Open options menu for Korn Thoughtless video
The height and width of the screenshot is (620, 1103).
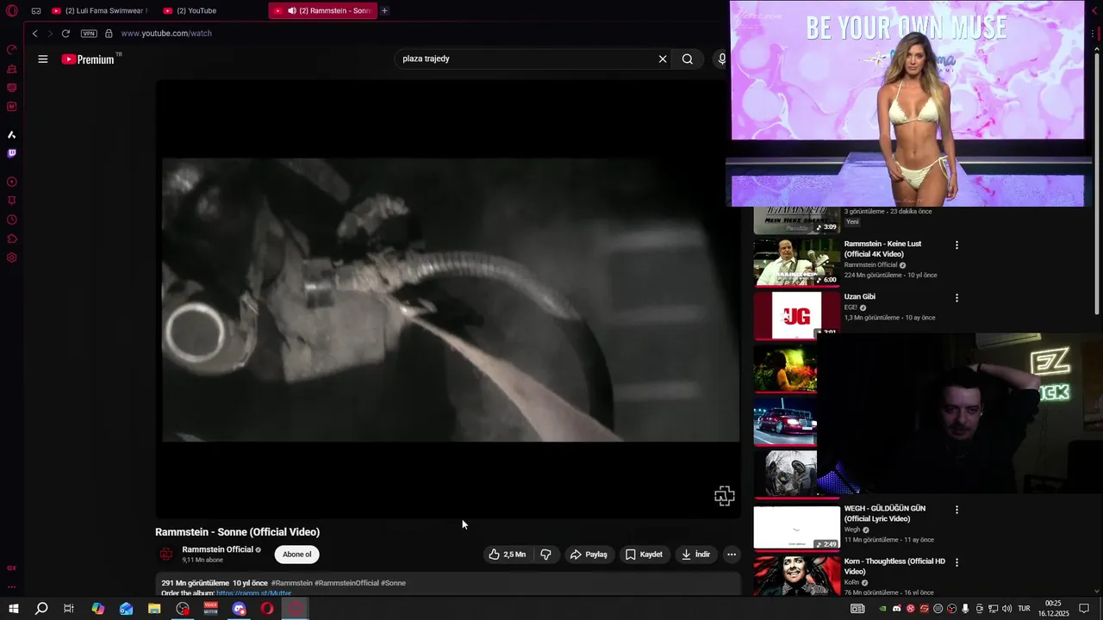click(x=957, y=562)
